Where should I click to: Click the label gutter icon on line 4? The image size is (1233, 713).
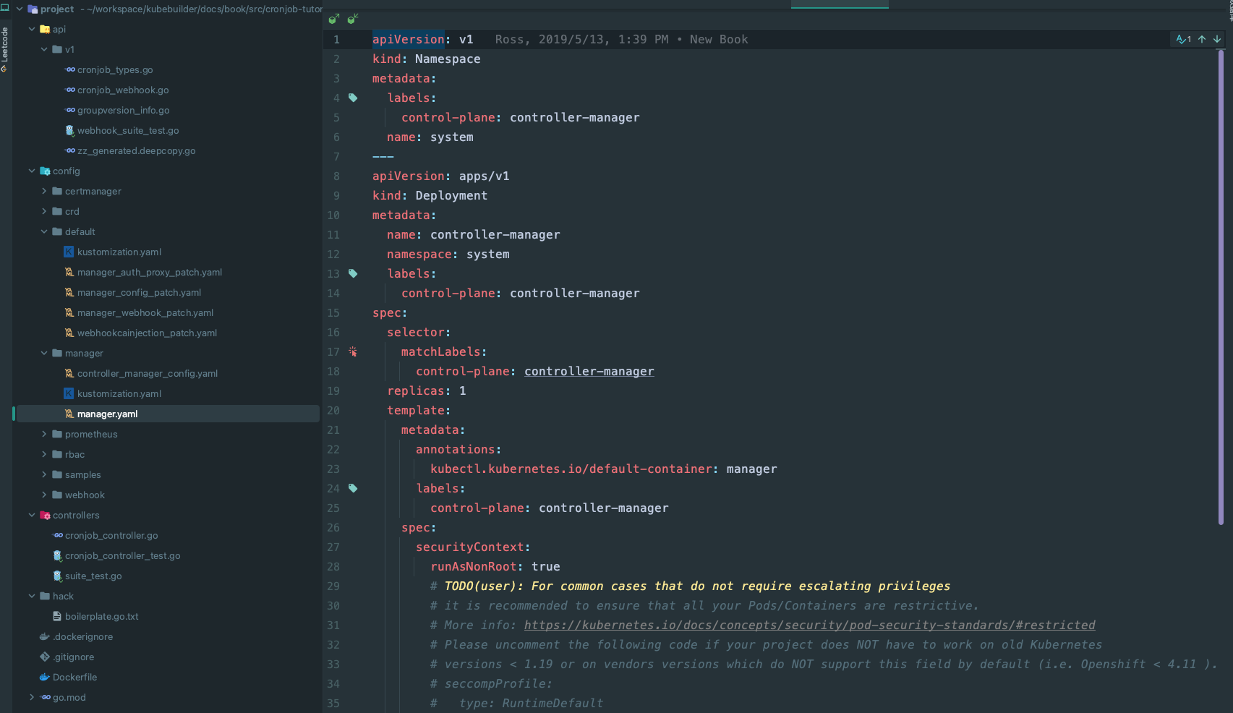(x=353, y=98)
